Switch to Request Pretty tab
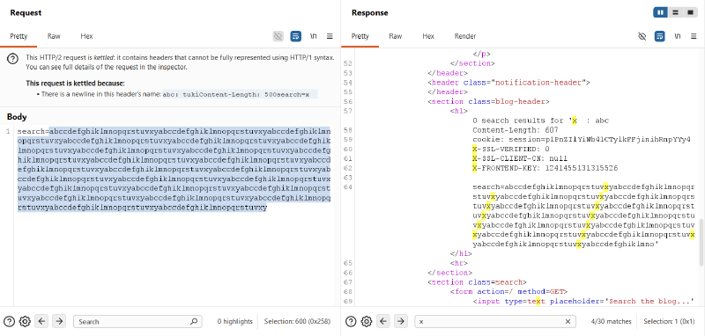Image resolution: width=705 pixels, height=336 pixels. pyautogui.click(x=19, y=36)
